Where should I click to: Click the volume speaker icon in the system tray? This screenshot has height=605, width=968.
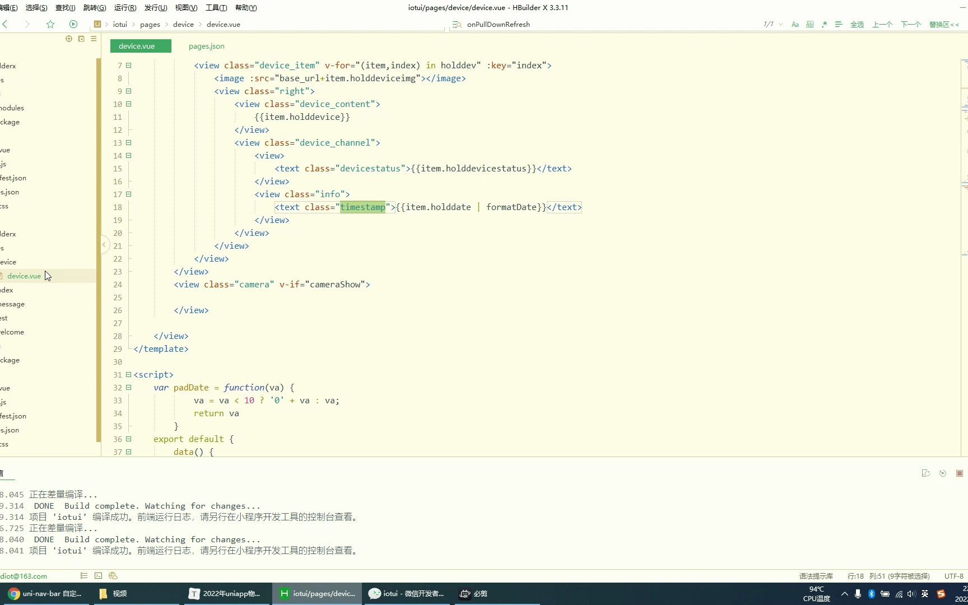(911, 594)
